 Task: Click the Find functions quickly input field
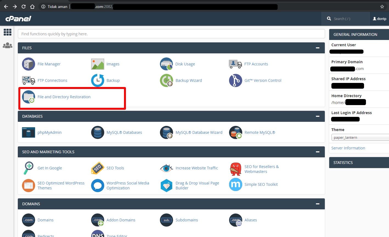pyautogui.click(x=171, y=34)
